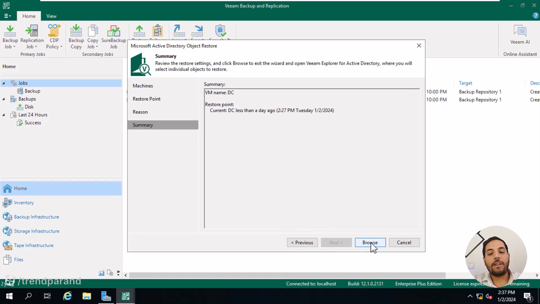
Task: Cancel the Active Directory restore wizard
Action: pyautogui.click(x=404, y=243)
